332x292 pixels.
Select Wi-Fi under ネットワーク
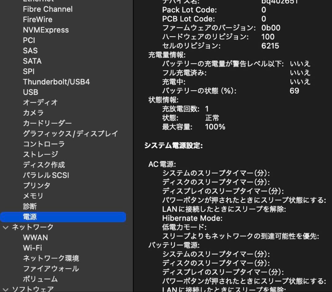[32, 248]
